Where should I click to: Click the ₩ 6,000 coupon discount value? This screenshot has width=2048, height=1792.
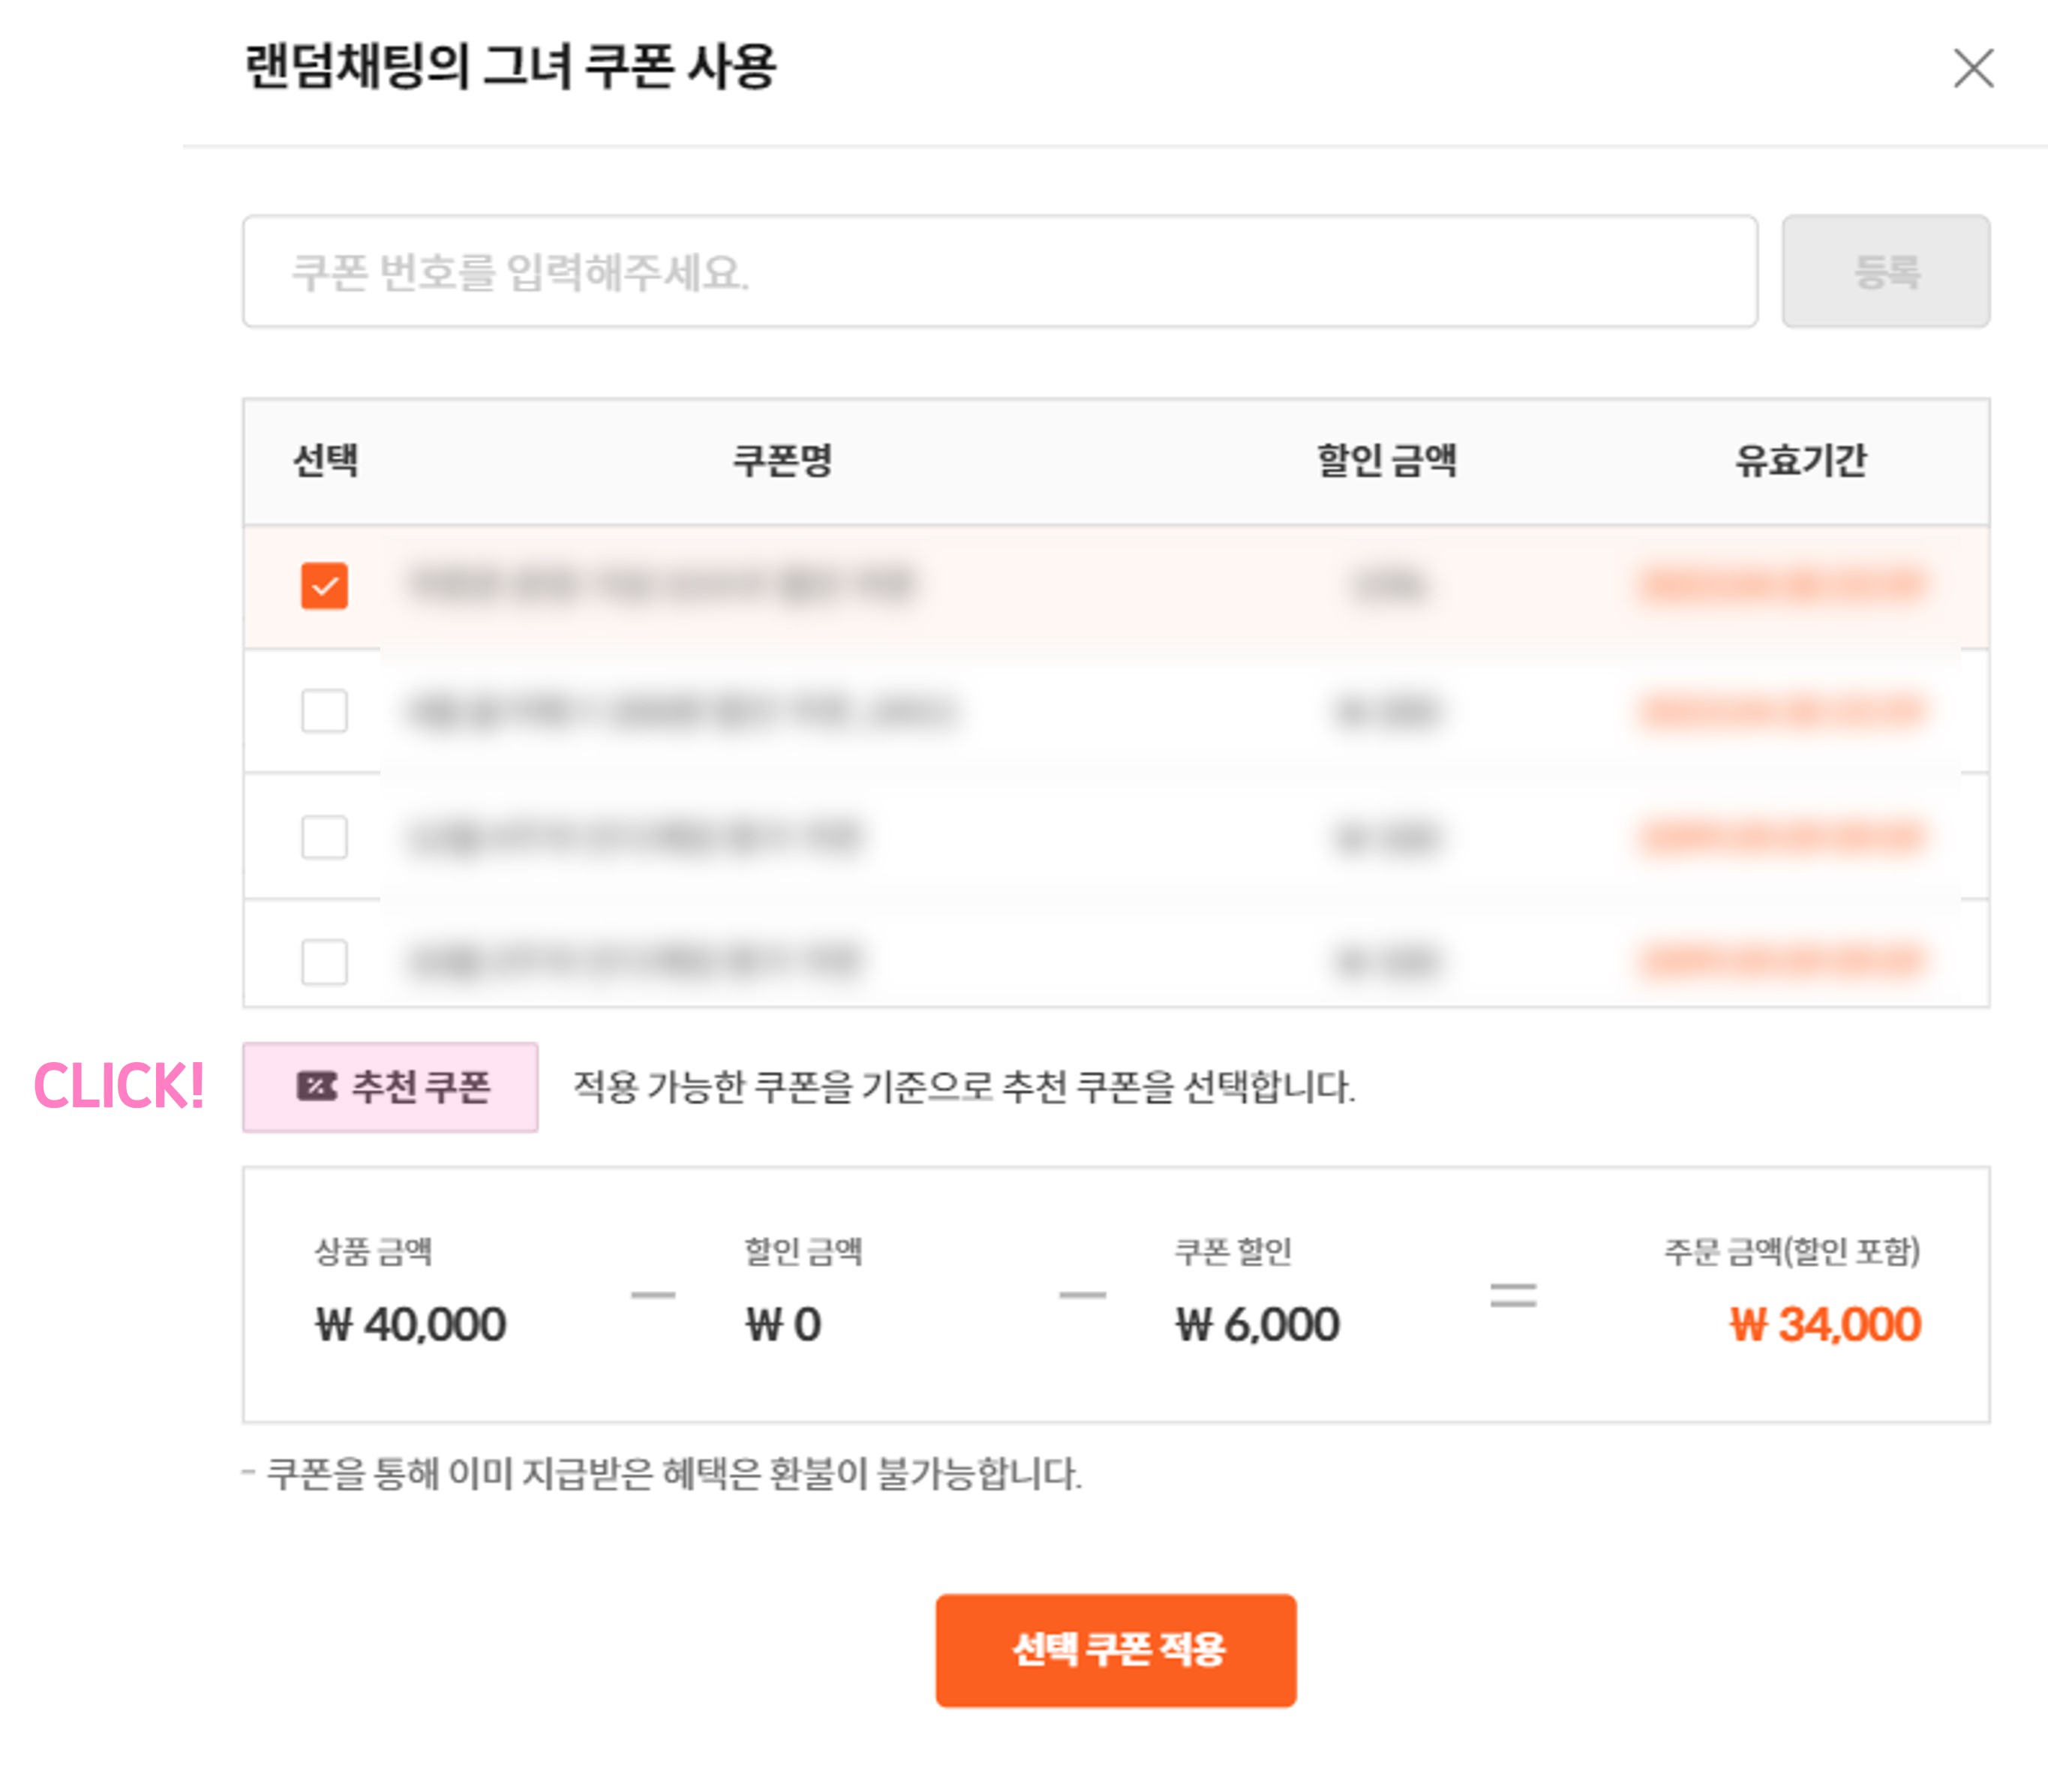pyautogui.click(x=1257, y=1325)
